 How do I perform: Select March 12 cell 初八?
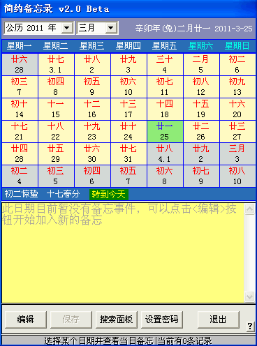click(201, 86)
